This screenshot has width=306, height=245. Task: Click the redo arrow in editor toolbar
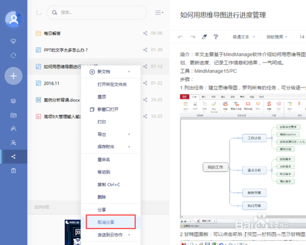coord(192,37)
